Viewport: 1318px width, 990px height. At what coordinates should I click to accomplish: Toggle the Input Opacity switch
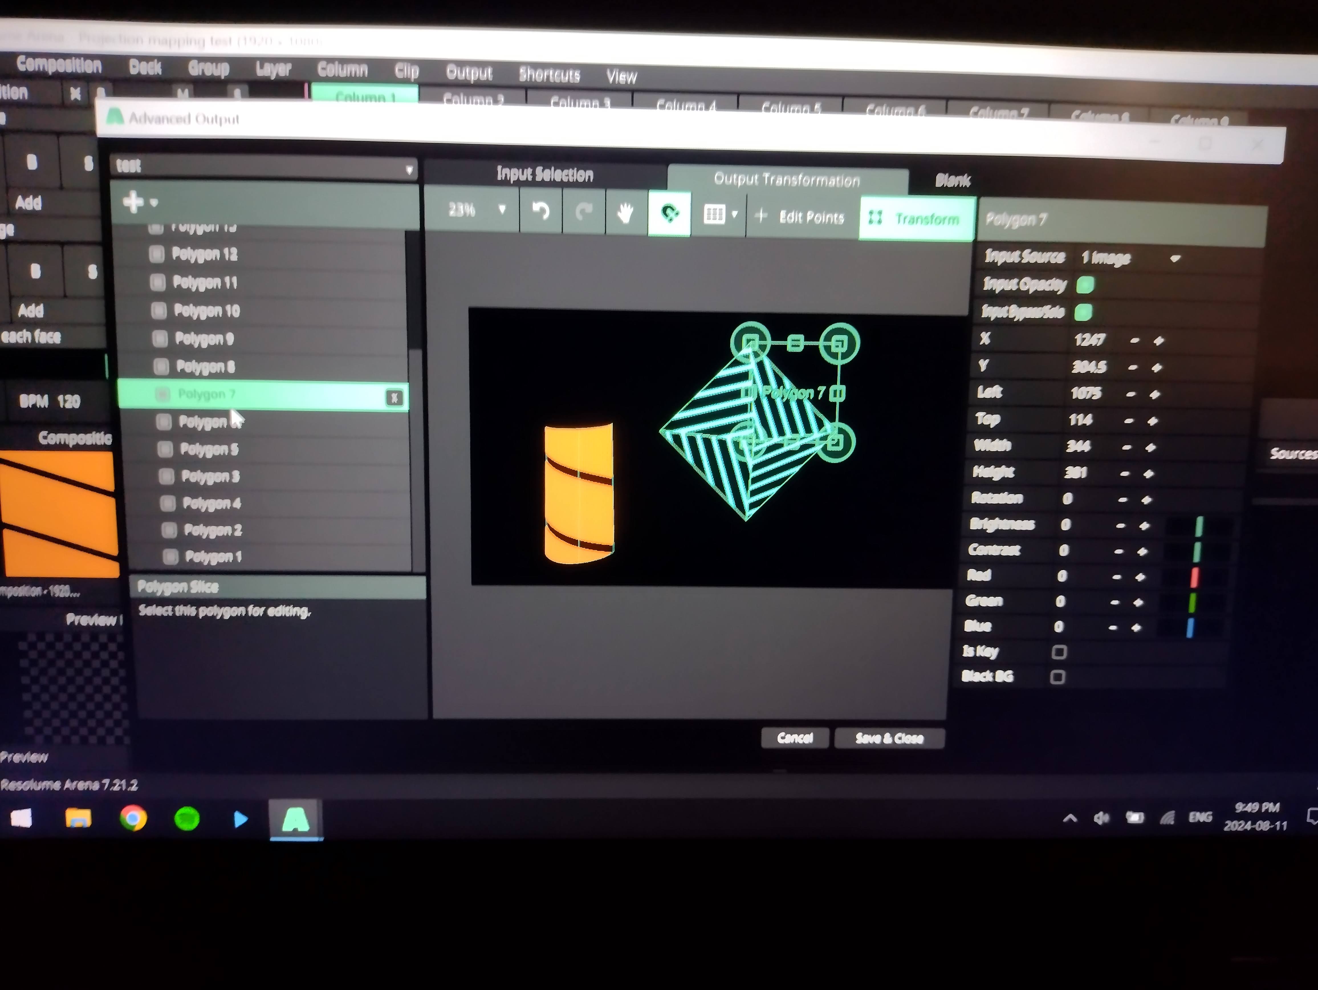[x=1085, y=285]
